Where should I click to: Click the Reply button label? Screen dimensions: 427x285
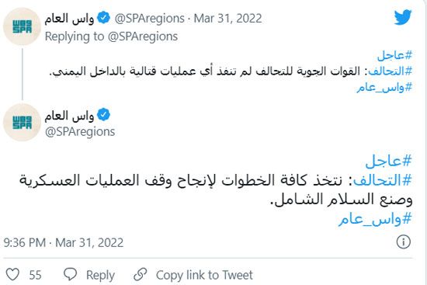click(100, 275)
